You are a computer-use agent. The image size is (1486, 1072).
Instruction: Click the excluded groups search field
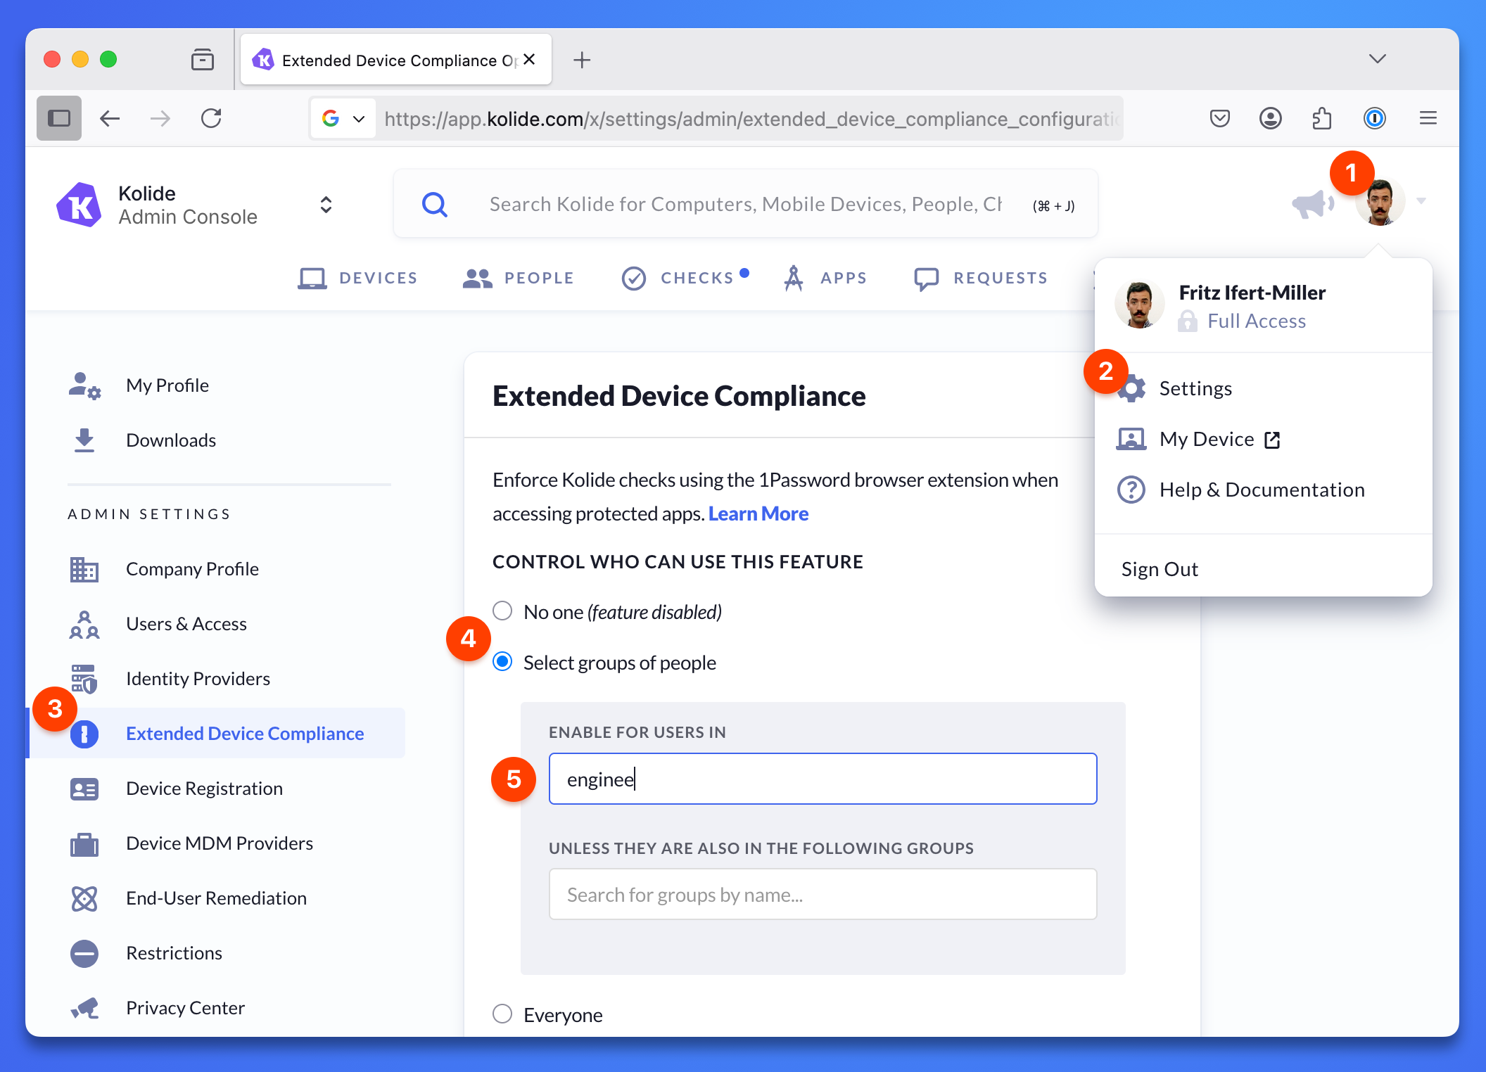tap(822, 895)
